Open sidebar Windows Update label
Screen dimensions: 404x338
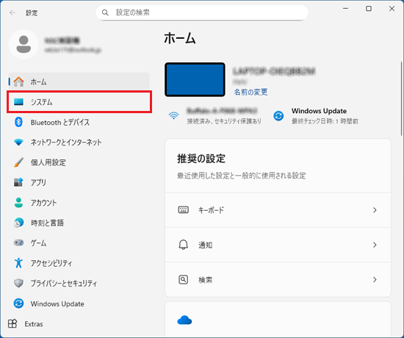tap(57, 303)
